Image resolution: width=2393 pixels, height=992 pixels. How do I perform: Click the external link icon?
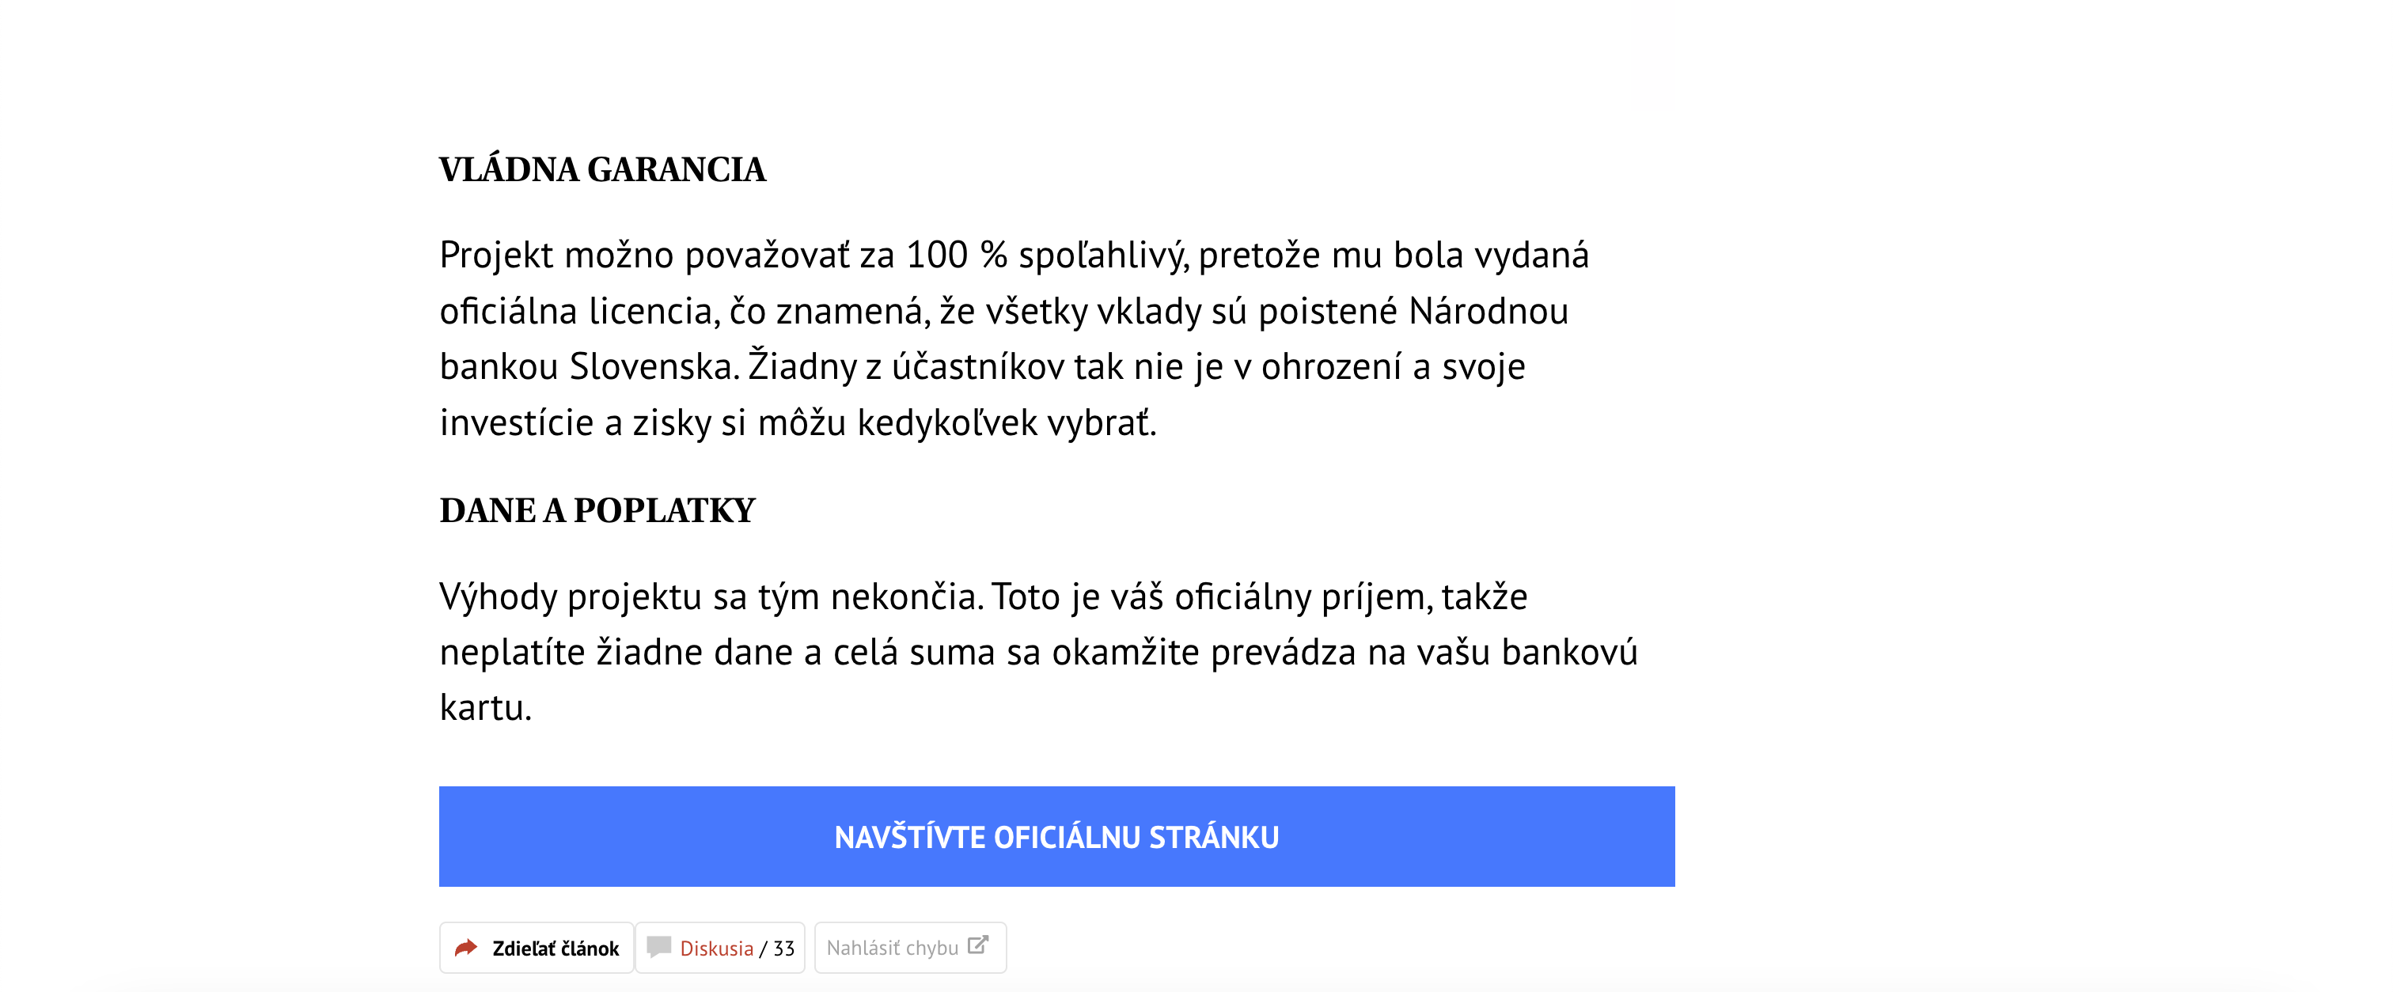(x=977, y=945)
